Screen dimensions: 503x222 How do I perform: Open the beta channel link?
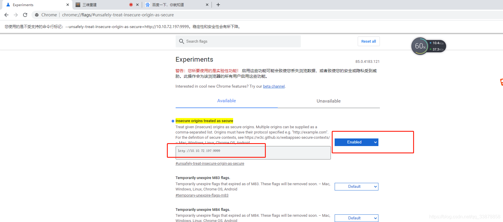click(274, 86)
